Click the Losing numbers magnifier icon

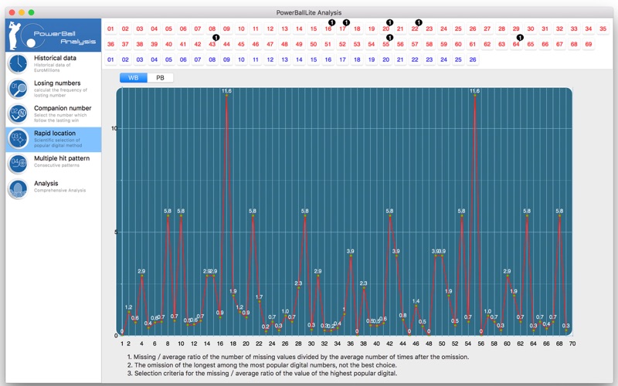[x=18, y=89]
